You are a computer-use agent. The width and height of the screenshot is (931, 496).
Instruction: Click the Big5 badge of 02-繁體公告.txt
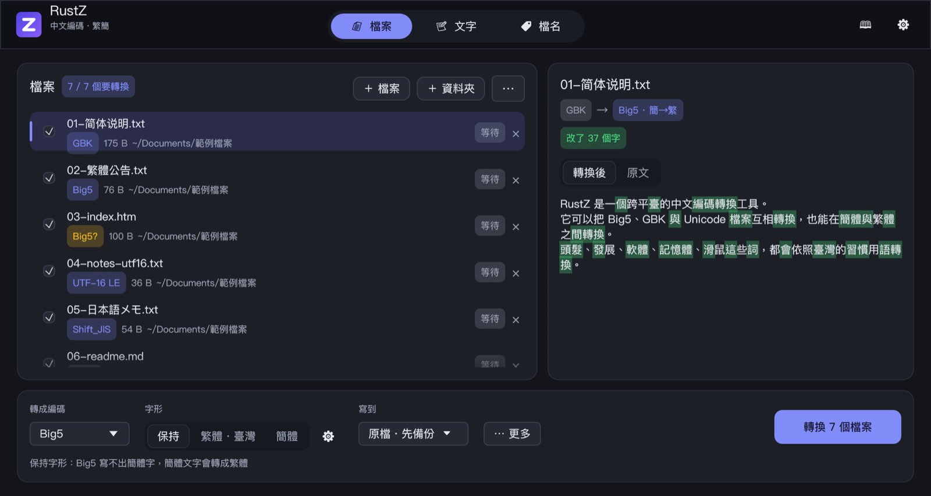[83, 190]
